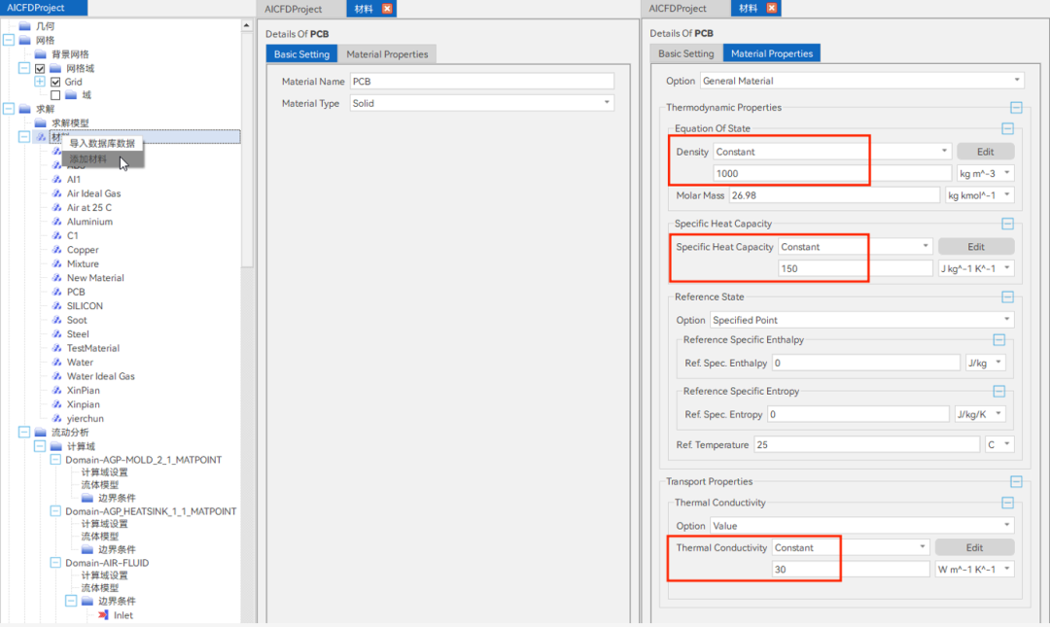Click the Air Ideal Gas material icon
This screenshot has height=627, width=1050.
pyautogui.click(x=57, y=193)
